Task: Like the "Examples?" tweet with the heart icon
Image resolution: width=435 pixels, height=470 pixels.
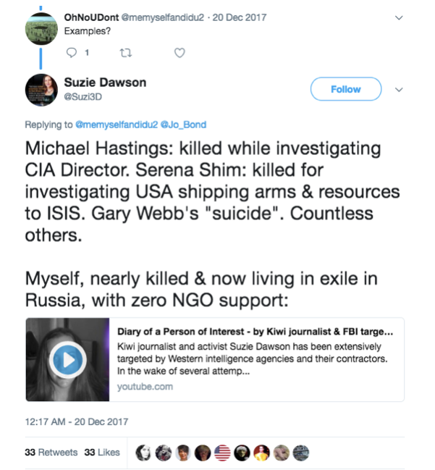Action: click(x=180, y=52)
